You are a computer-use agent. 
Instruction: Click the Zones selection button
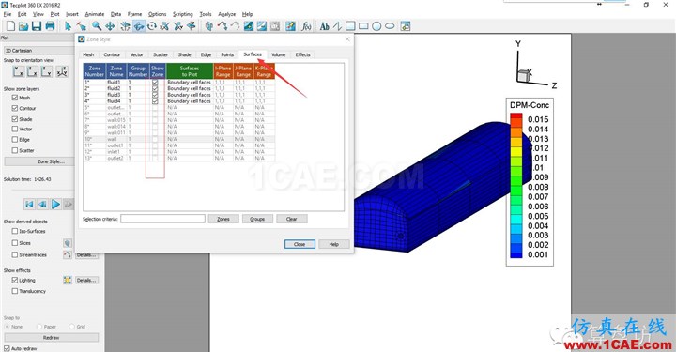[223, 219]
